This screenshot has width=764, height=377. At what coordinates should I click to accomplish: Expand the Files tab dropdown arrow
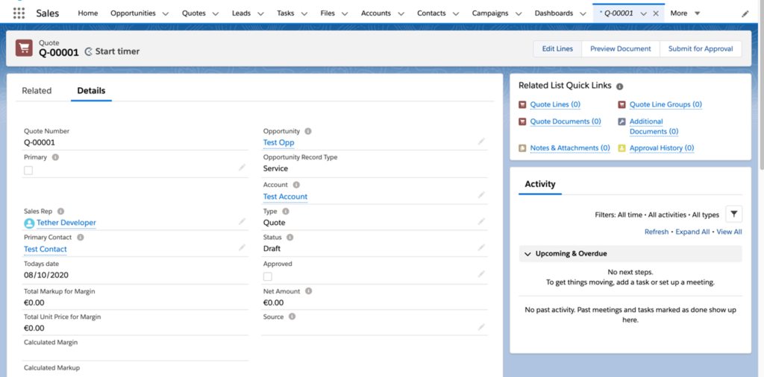(x=345, y=13)
